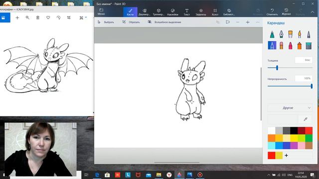Viewport: 319px width, 179px height.
Task: Pick the pink color swatch
Action: pyautogui.click(x=301, y=146)
